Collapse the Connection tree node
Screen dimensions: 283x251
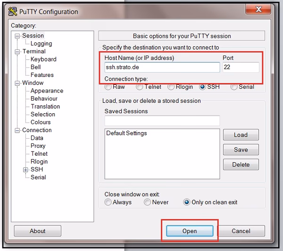pos(17,130)
